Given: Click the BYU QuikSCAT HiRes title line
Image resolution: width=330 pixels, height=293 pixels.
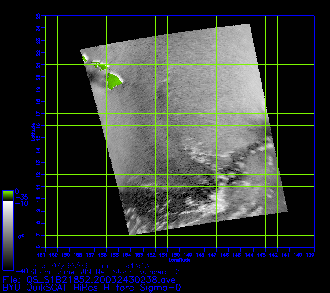Looking at the screenshot, I should point(92,288).
